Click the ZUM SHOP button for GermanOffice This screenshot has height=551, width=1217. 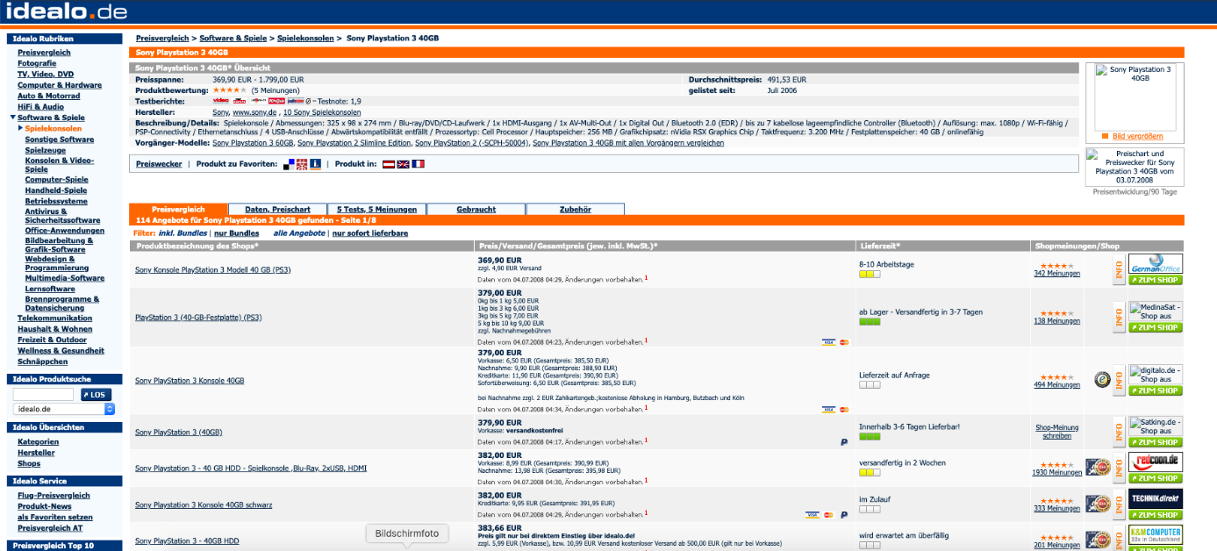(x=1156, y=280)
